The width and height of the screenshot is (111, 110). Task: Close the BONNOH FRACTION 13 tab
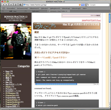coord(48,11)
